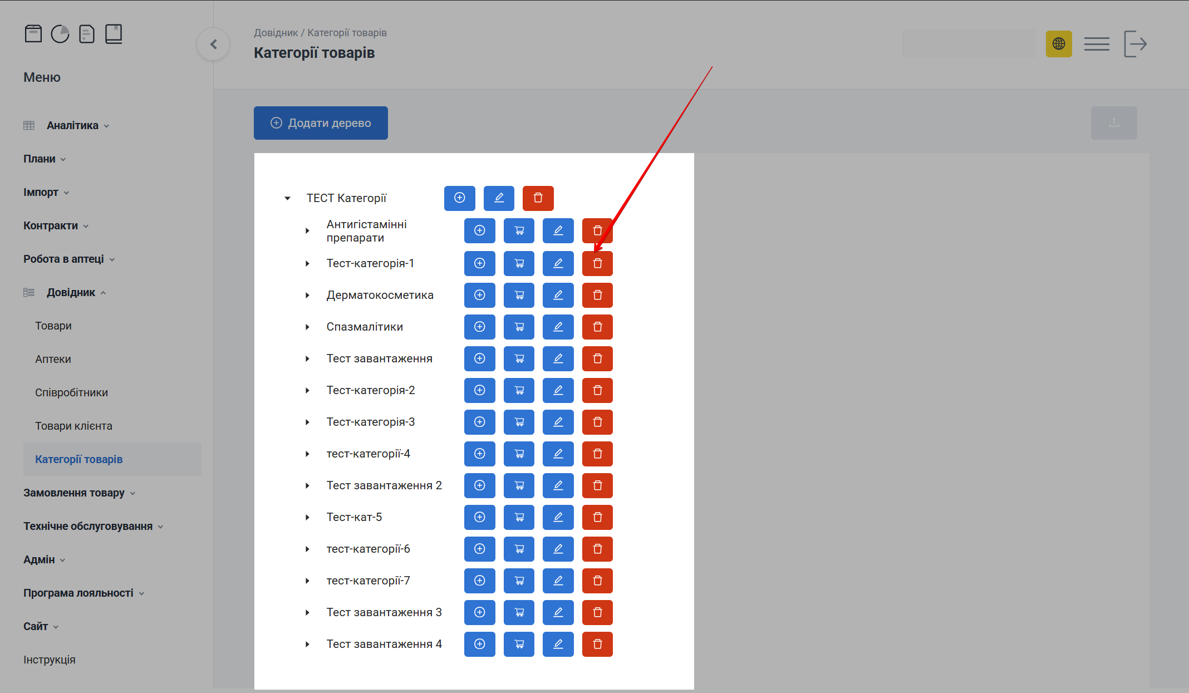Expand Аналітика menu section
Screen dimensions: 1189x693
click(x=72, y=126)
